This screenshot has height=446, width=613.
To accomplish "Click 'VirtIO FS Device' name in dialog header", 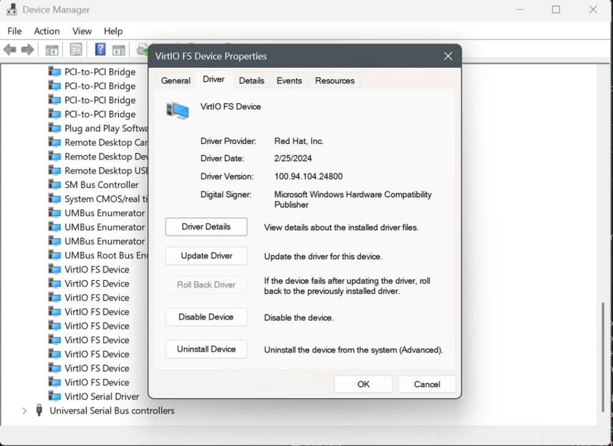I will coord(230,107).
